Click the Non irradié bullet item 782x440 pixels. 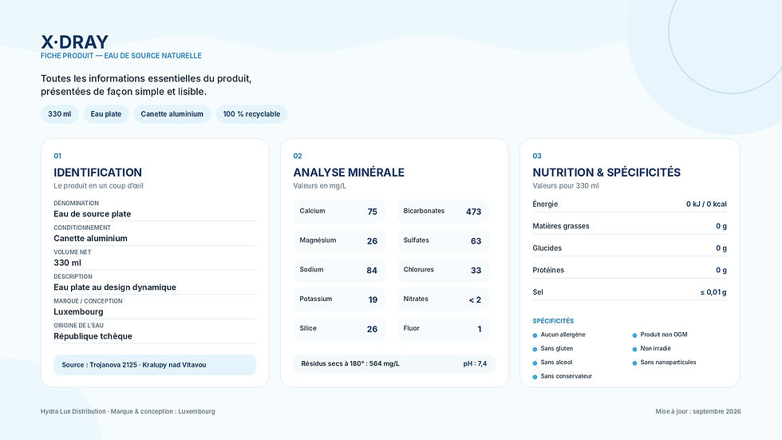tap(652, 349)
